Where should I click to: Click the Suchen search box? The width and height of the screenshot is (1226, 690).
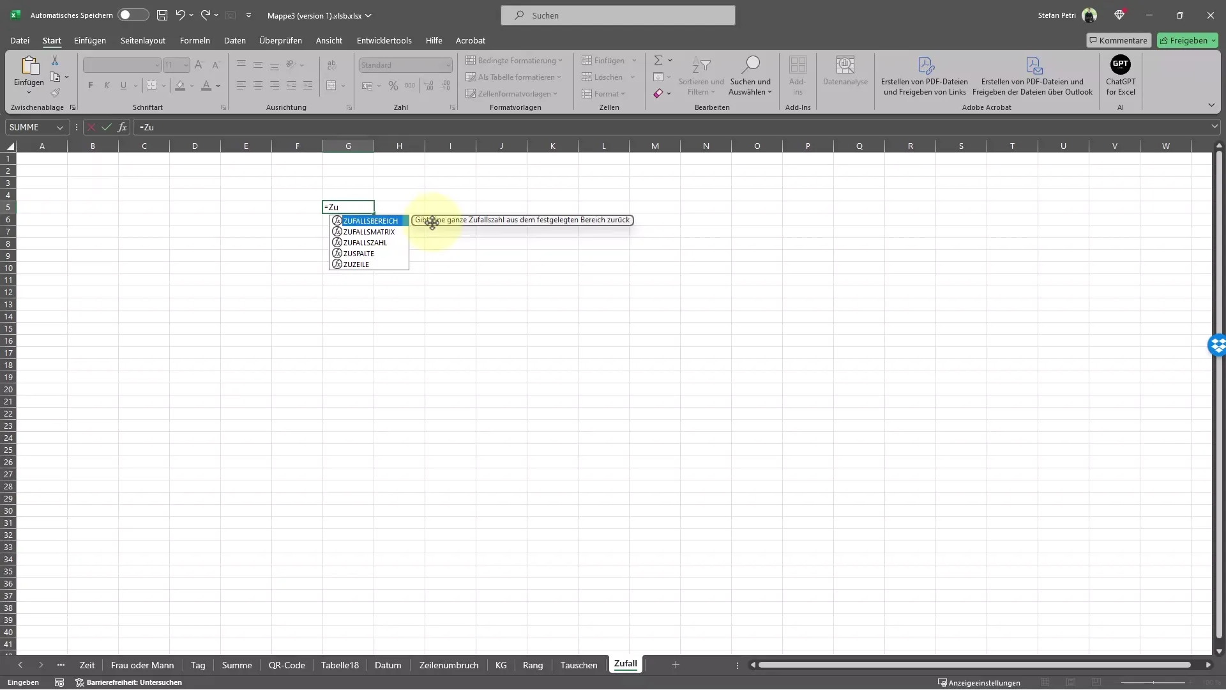tap(617, 15)
